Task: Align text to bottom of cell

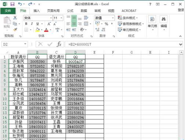Action: (80, 19)
